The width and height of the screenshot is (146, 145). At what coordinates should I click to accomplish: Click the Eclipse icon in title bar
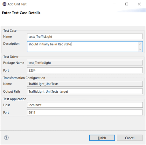4,4
